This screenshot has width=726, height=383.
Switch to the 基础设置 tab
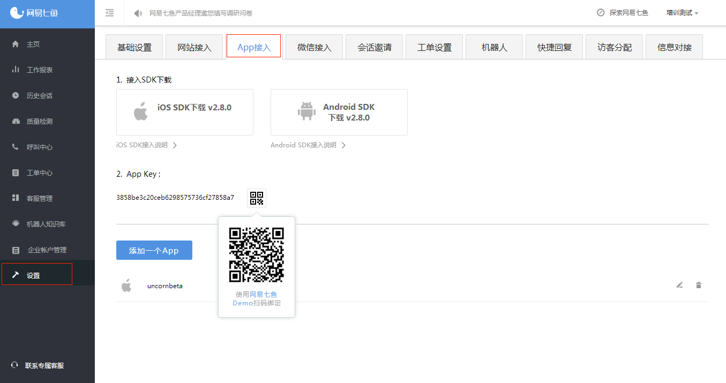[x=134, y=47]
